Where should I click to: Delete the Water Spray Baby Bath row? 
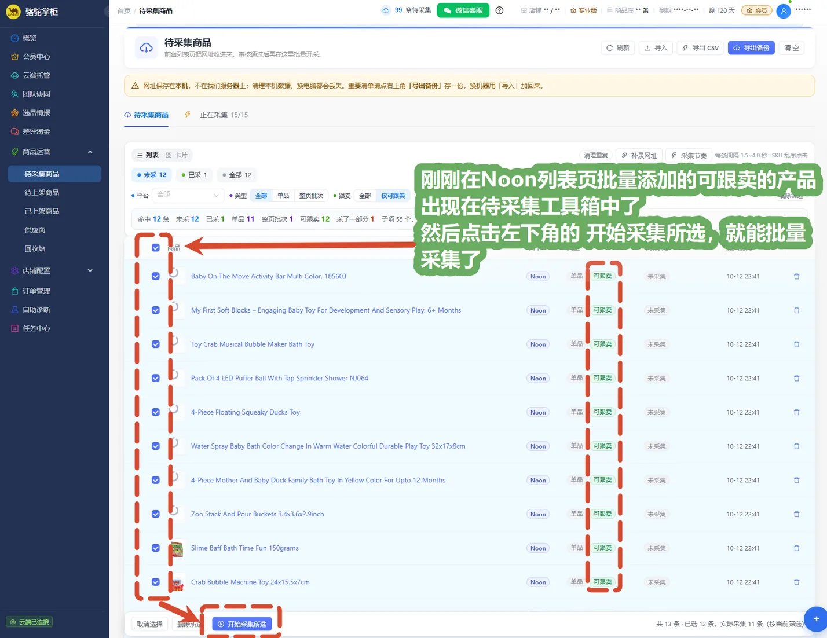pos(796,446)
